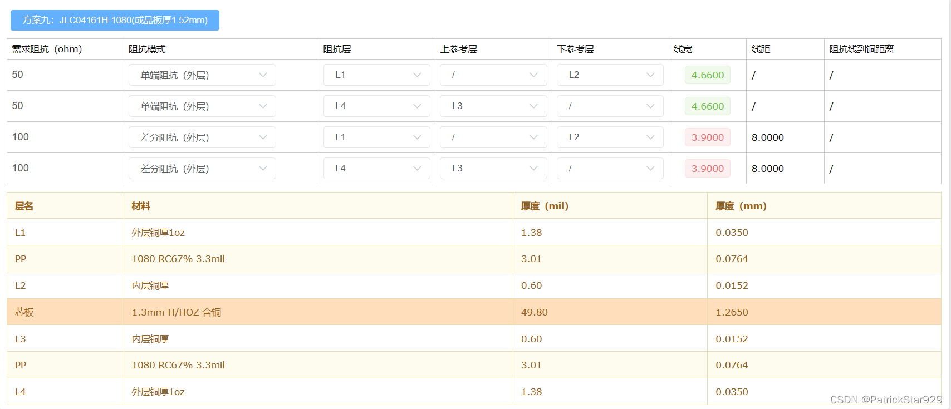Open upper reference dropdown in third row
The height and width of the screenshot is (409, 951).
[493, 137]
